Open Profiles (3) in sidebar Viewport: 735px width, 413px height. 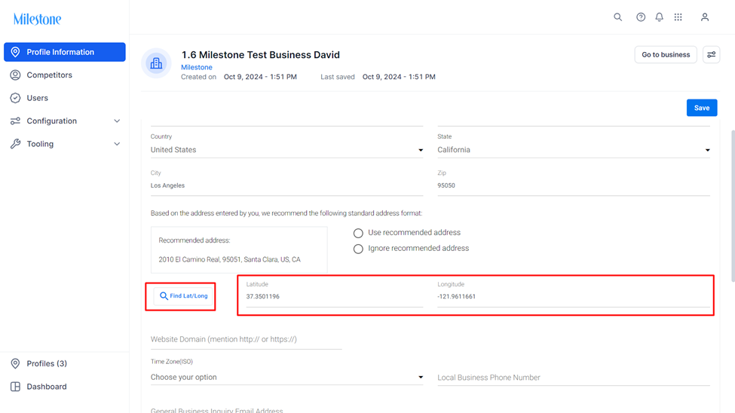65,364
